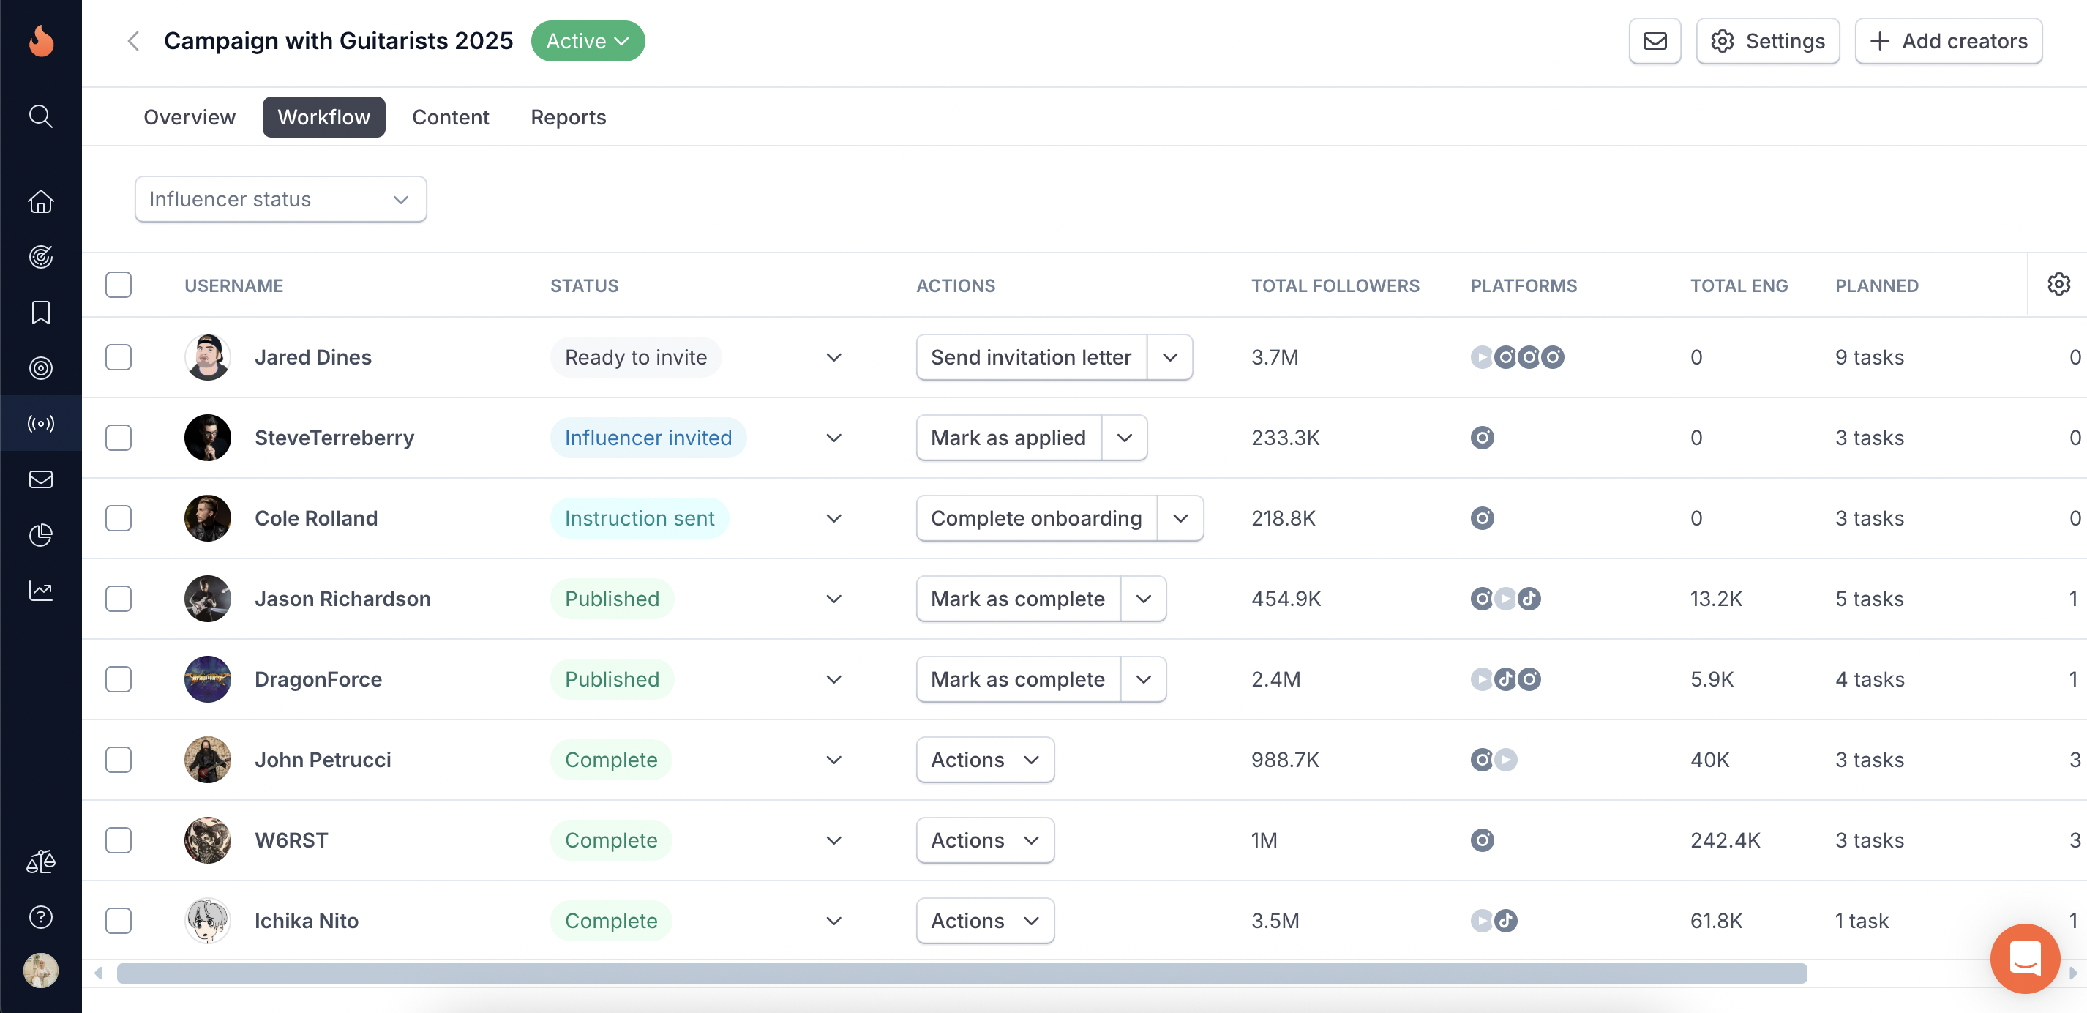Switch to the Reports tab

(x=568, y=116)
